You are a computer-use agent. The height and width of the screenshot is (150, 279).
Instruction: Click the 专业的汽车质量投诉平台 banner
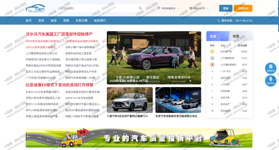coord(139,138)
